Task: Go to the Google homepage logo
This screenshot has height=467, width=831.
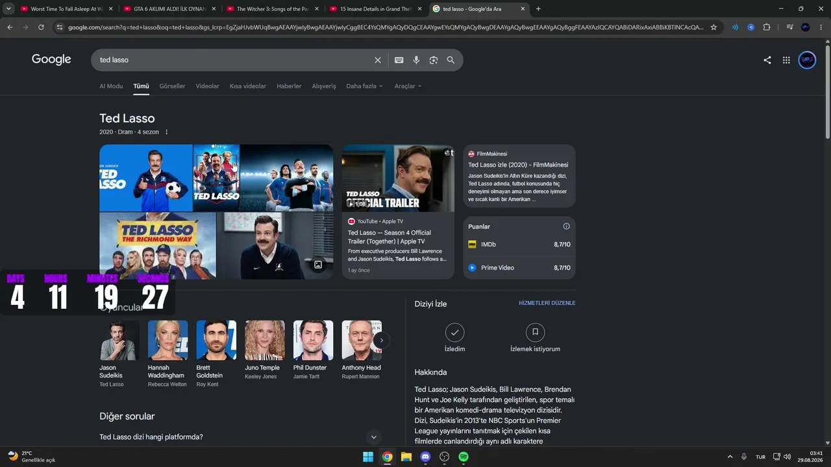Action: click(x=51, y=60)
